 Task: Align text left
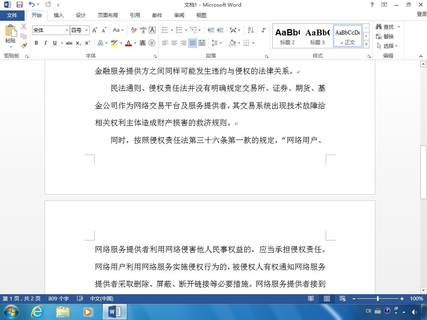(165, 43)
